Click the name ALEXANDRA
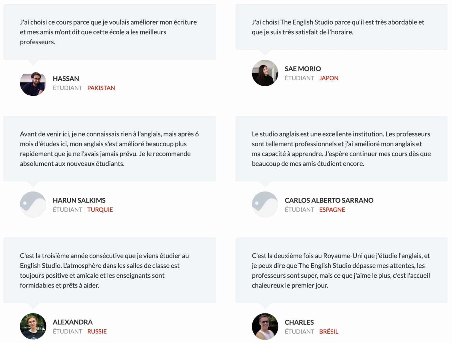This screenshot has width=452, height=343. 73,322
